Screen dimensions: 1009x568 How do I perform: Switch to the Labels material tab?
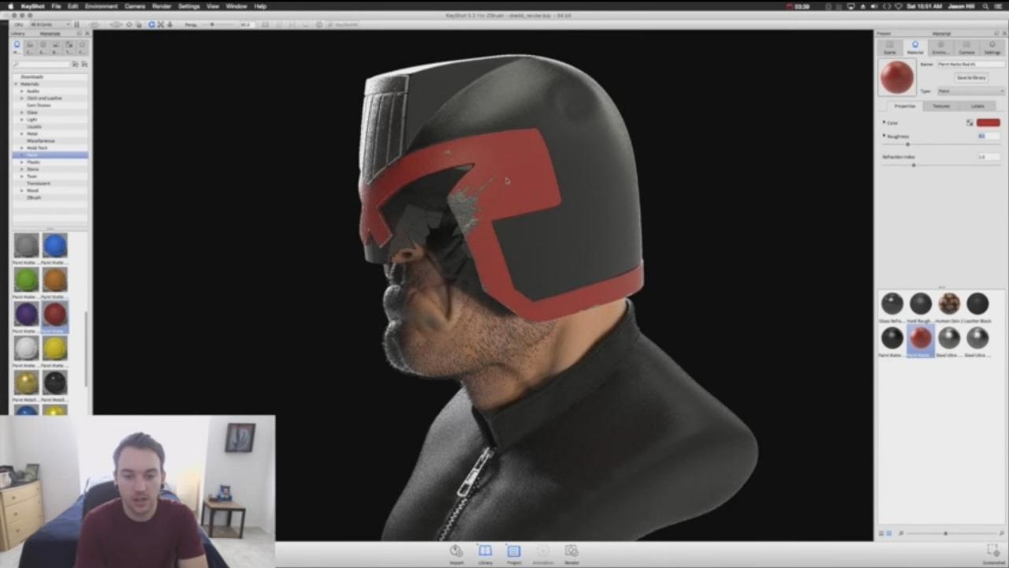(x=977, y=106)
